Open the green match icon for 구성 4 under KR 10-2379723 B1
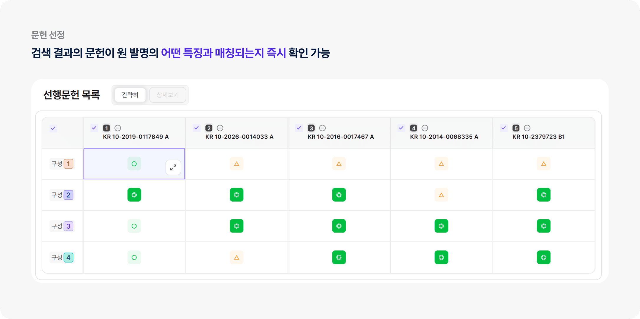Screen dimensions: 640x319 [544, 257]
